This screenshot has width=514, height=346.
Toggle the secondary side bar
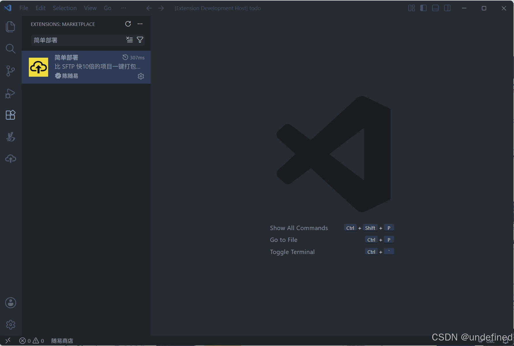point(447,8)
